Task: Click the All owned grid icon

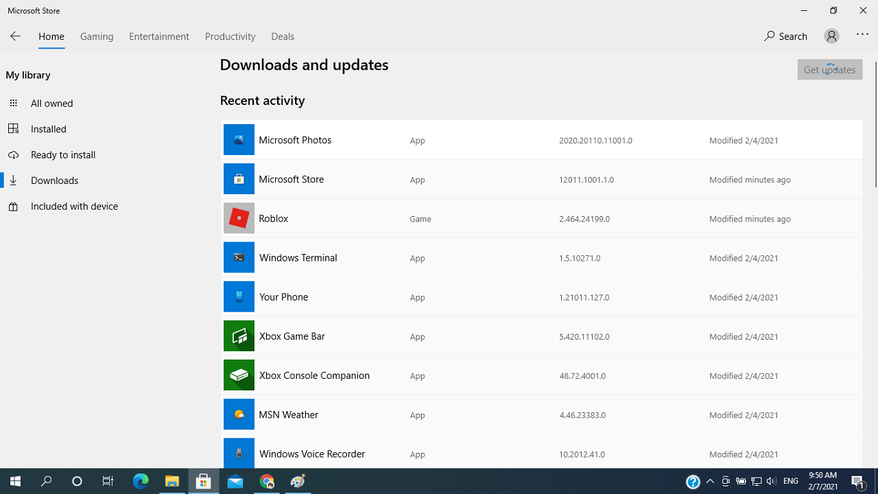Action: click(13, 103)
